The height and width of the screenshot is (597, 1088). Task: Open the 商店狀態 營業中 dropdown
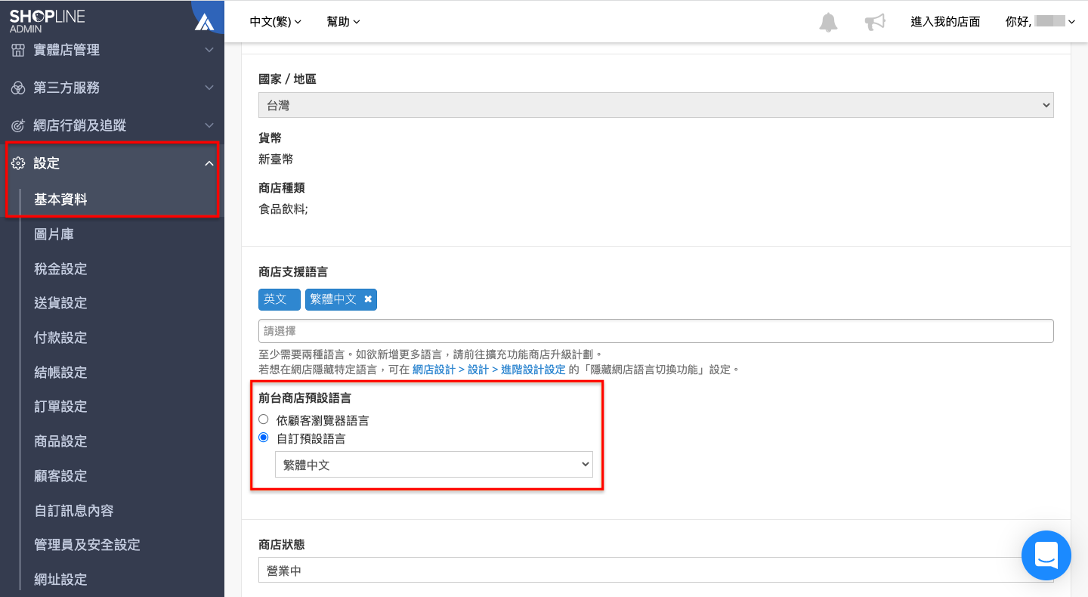656,570
